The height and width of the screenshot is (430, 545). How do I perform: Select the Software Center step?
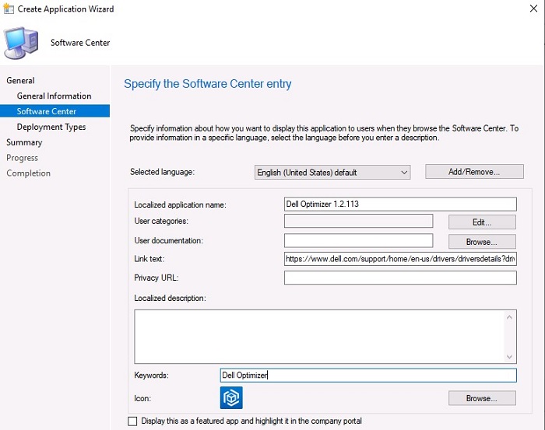click(54, 111)
